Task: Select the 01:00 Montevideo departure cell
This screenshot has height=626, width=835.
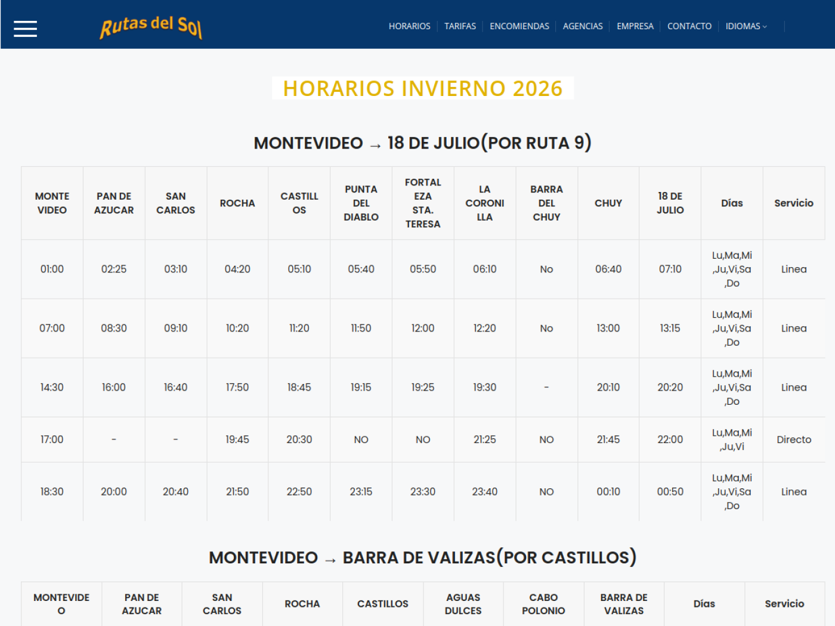Action: [x=52, y=269]
